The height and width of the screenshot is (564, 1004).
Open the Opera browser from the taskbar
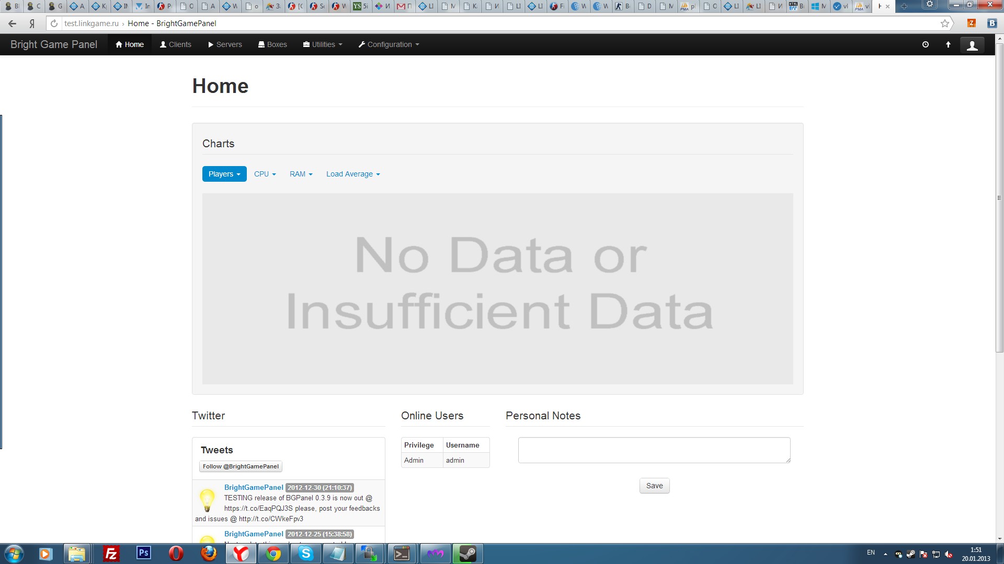176,554
